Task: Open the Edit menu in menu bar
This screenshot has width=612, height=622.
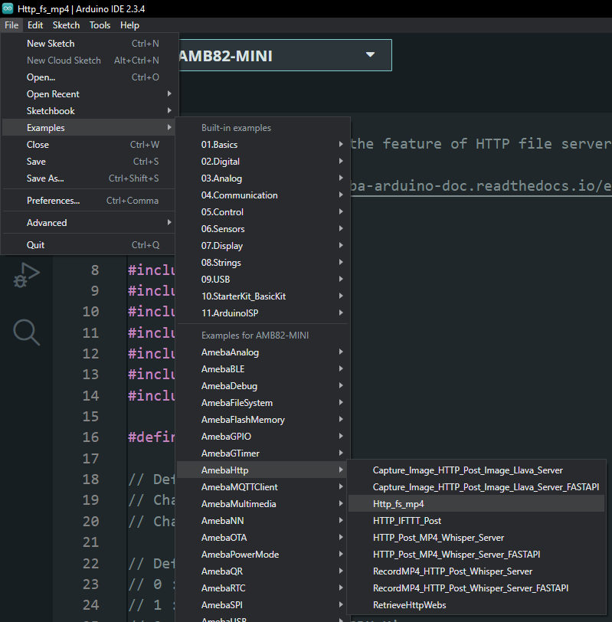Action: click(35, 25)
